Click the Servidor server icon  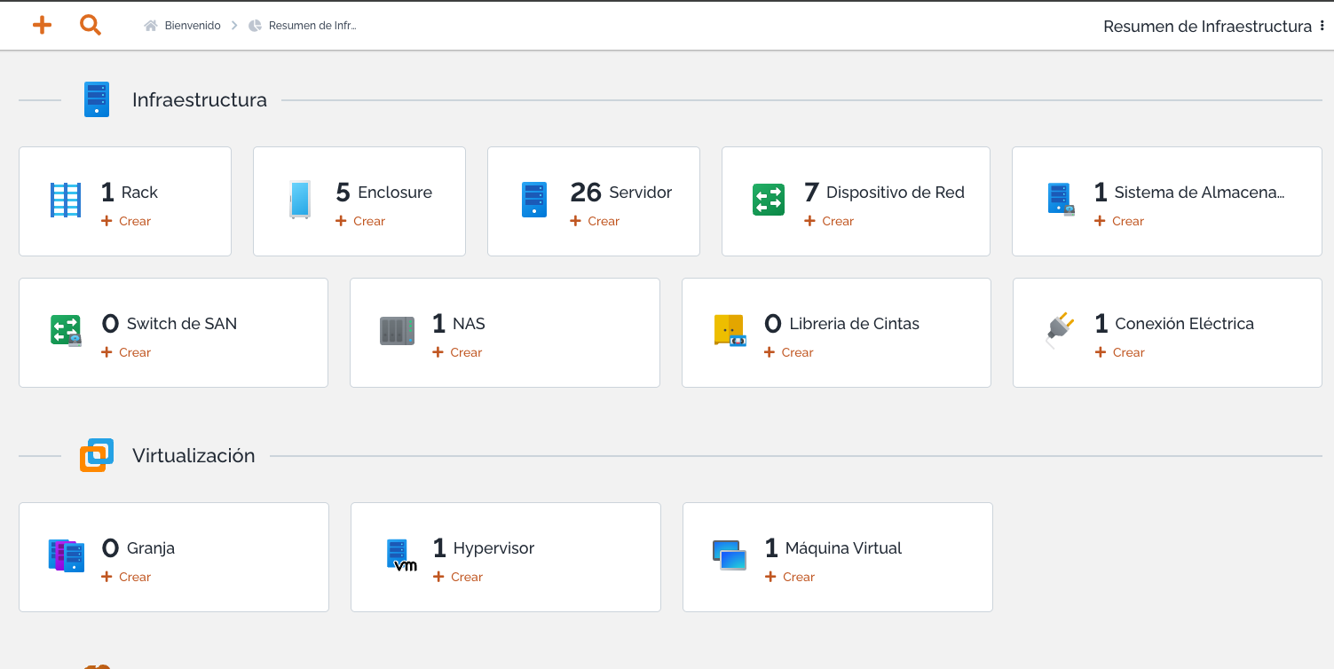(x=533, y=200)
